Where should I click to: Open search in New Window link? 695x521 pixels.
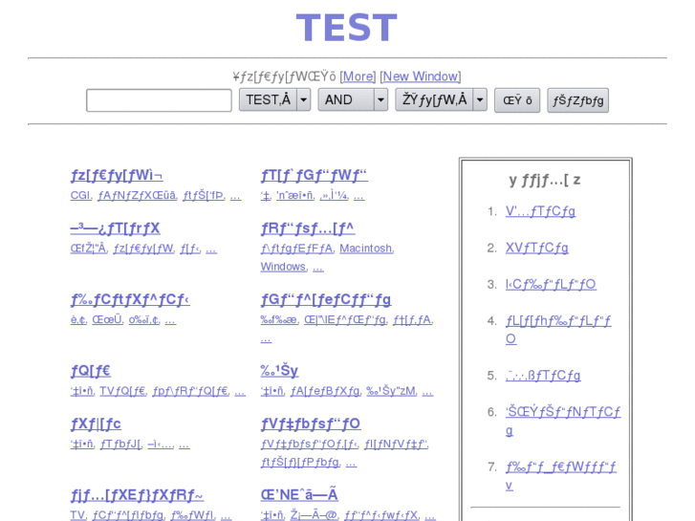(x=421, y=76)
